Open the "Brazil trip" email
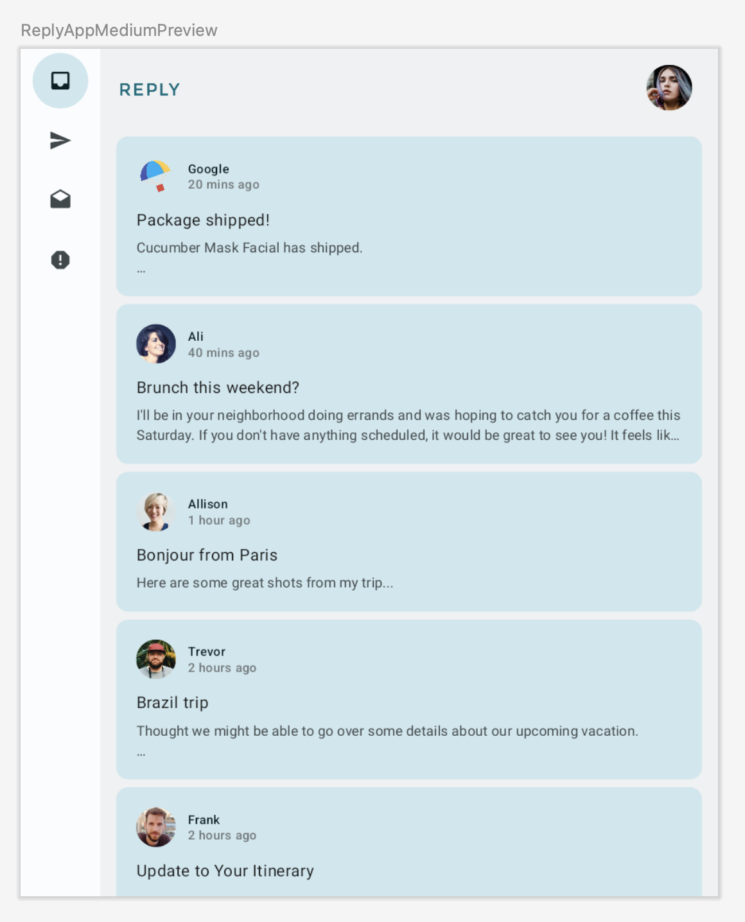This screenshot has height=922, width=745. (172, 703)
